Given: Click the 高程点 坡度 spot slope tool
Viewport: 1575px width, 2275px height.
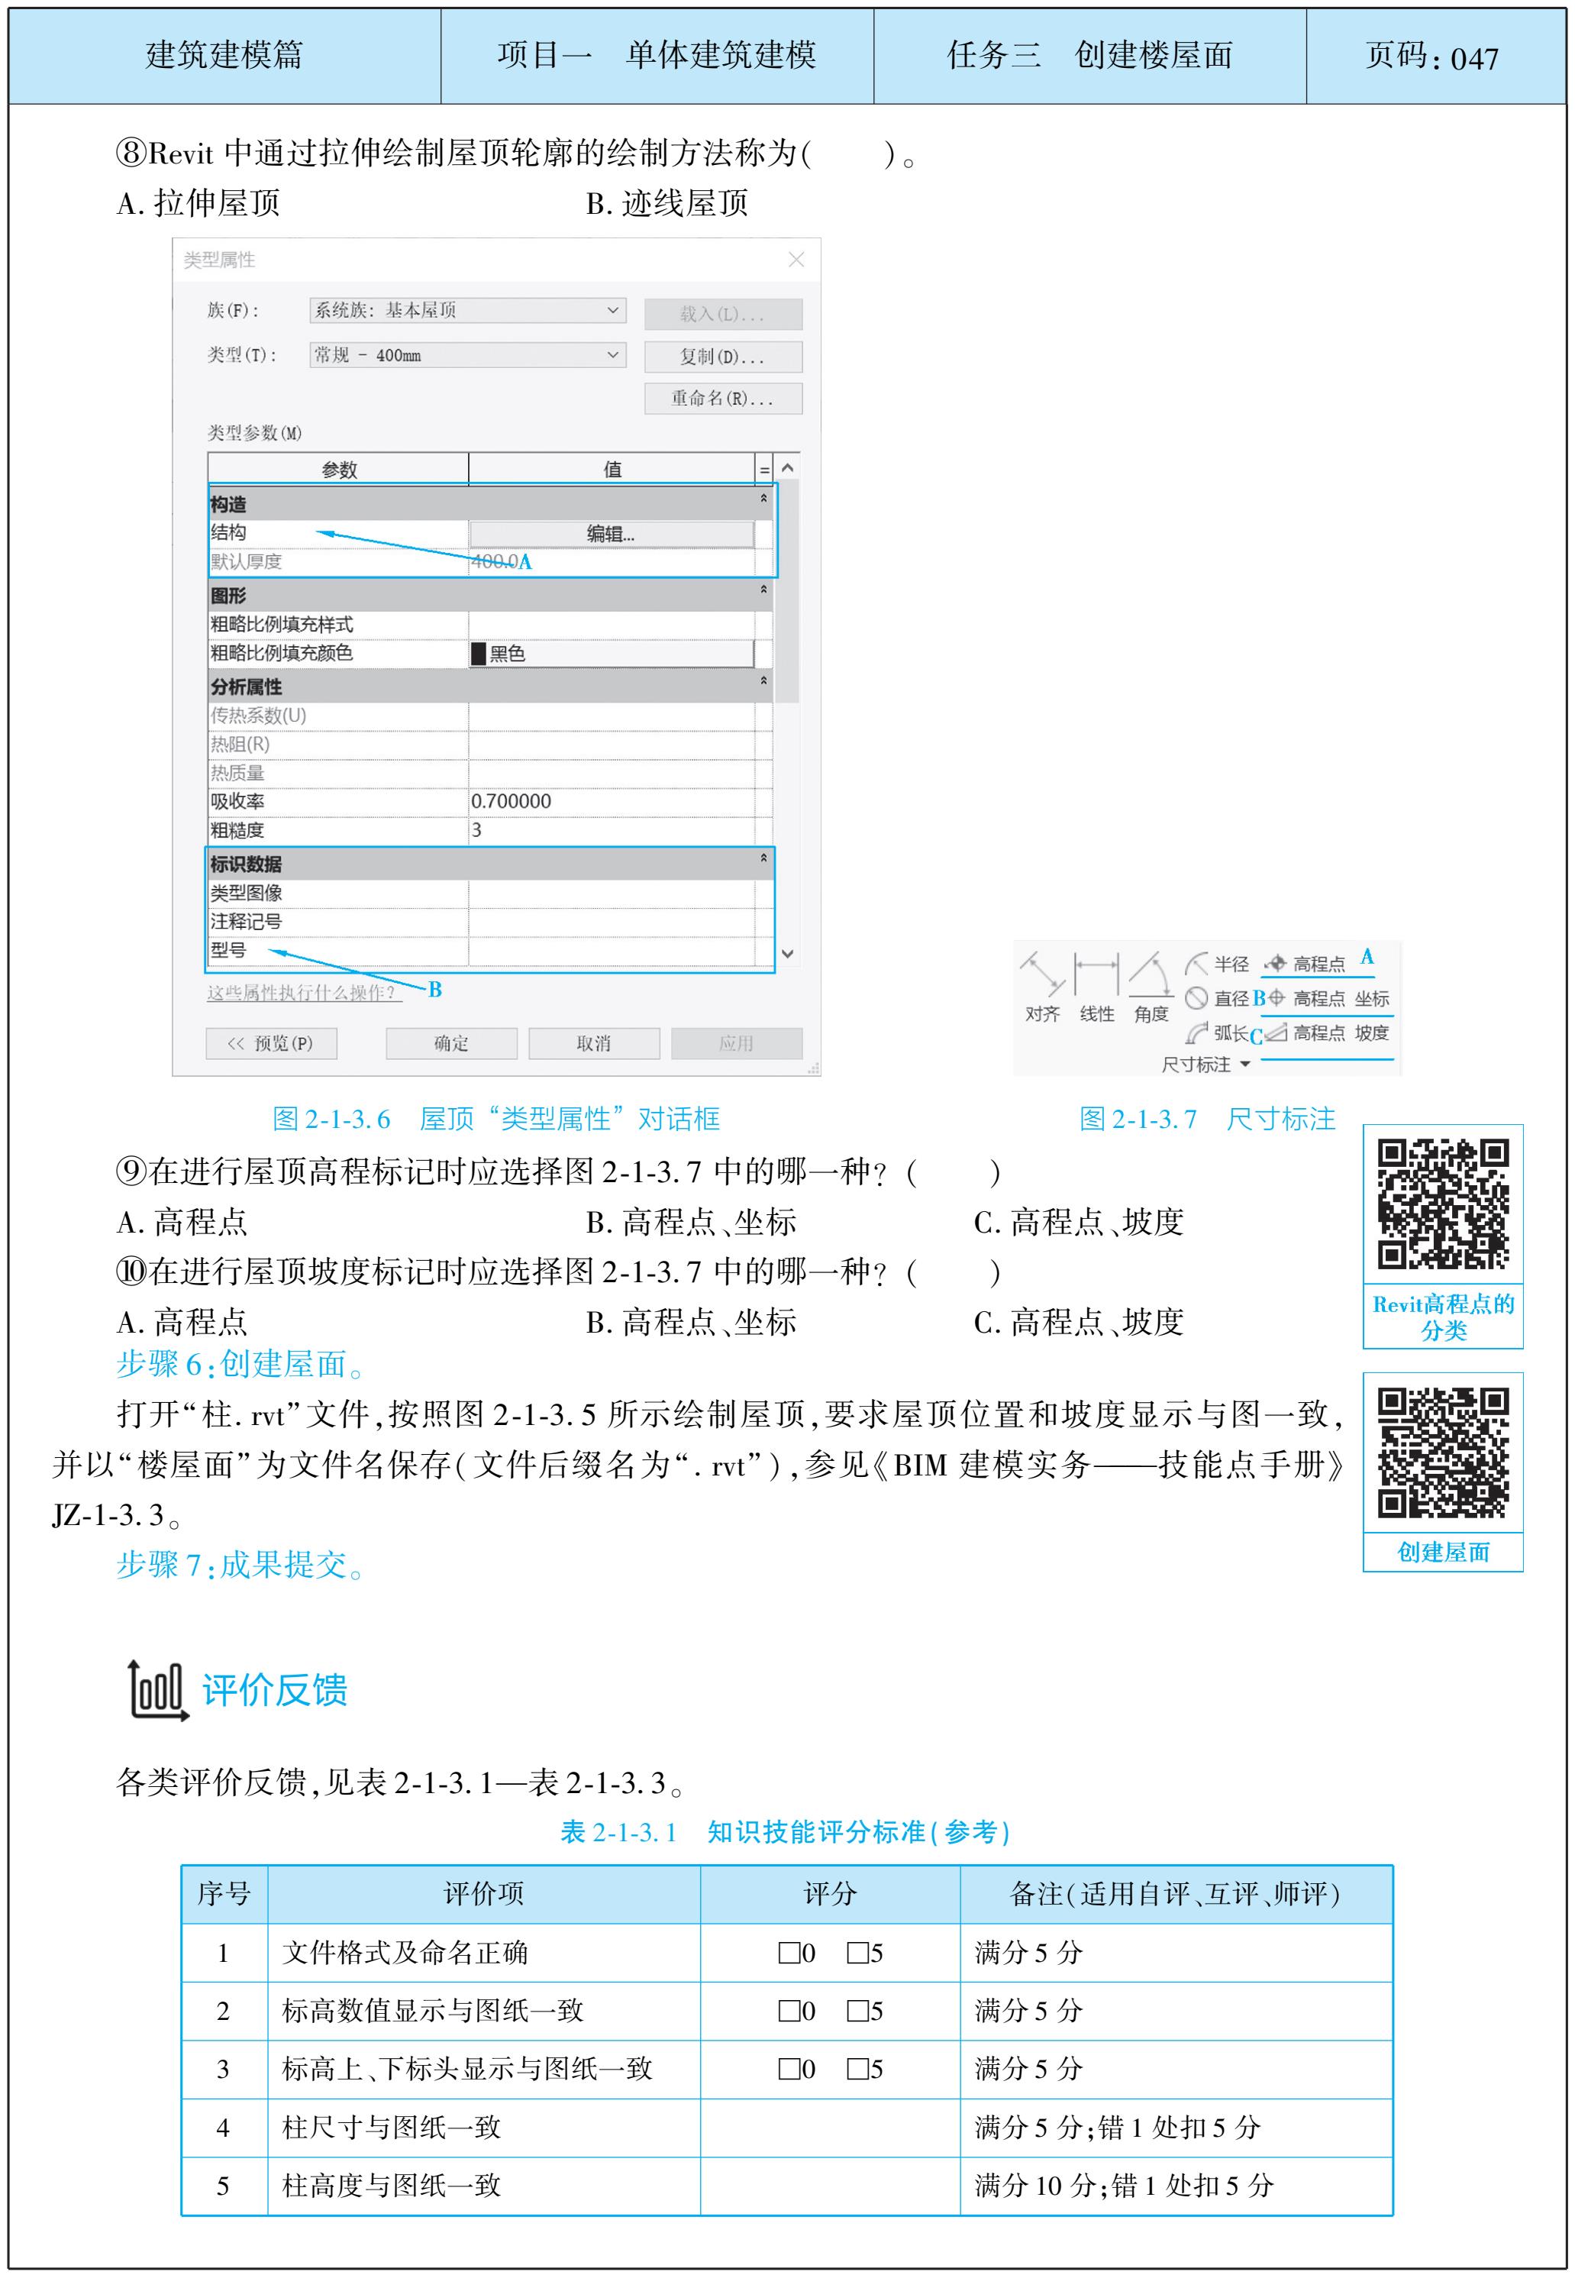Looking at the screenshot, I should point(1328,1032).
